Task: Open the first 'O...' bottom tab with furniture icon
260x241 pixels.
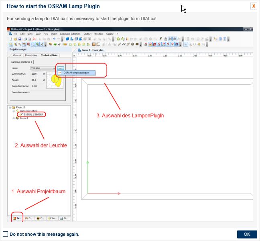Action: click(x=28, y=218)
